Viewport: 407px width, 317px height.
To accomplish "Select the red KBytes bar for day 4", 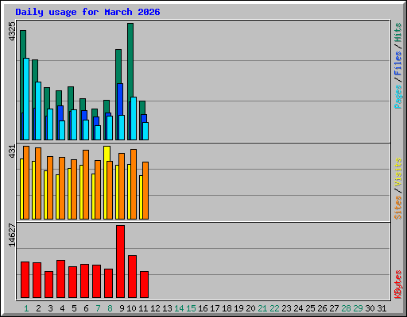I will coord(60,279).
